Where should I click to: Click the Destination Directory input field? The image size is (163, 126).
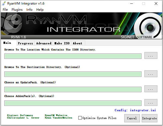pyautogui.click(x=73, y=74)
